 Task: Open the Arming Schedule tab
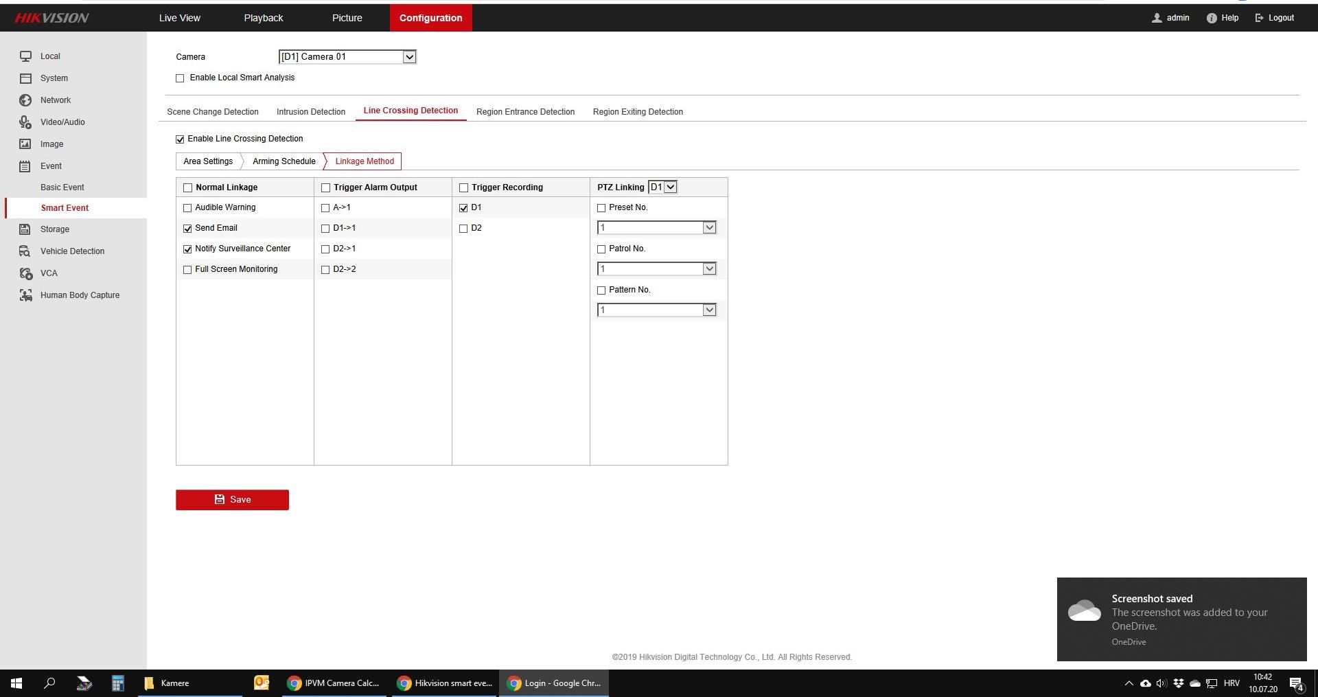click(x=284, y=161)
